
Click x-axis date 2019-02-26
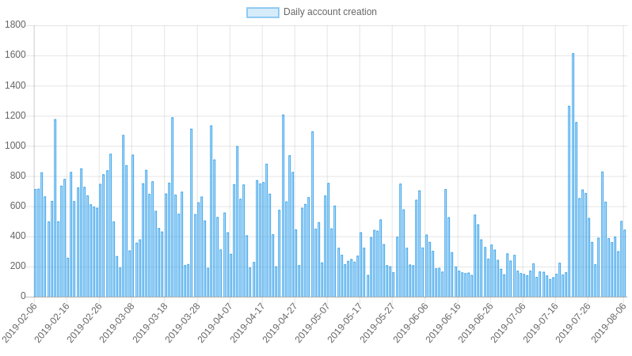point(85,323)
